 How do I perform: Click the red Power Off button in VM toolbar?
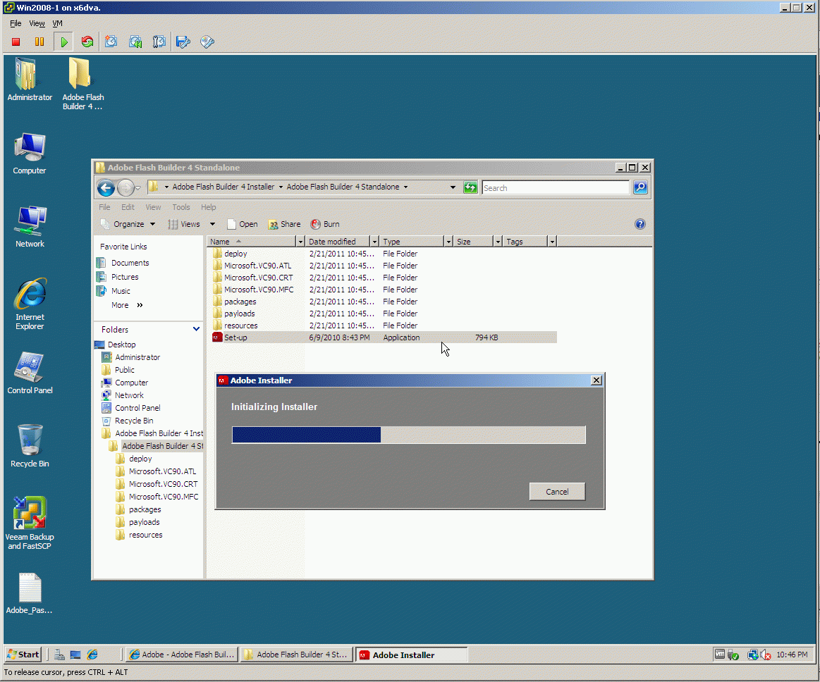(16, 42)
